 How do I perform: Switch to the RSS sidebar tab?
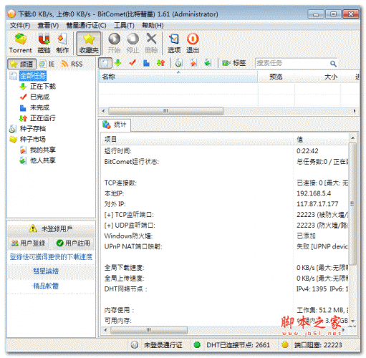point(72,64)
